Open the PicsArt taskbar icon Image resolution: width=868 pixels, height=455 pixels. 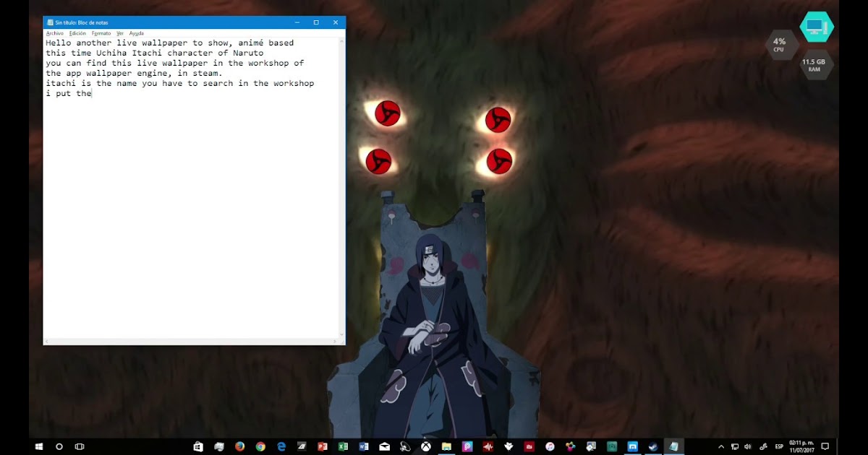[x=467, y=447]
